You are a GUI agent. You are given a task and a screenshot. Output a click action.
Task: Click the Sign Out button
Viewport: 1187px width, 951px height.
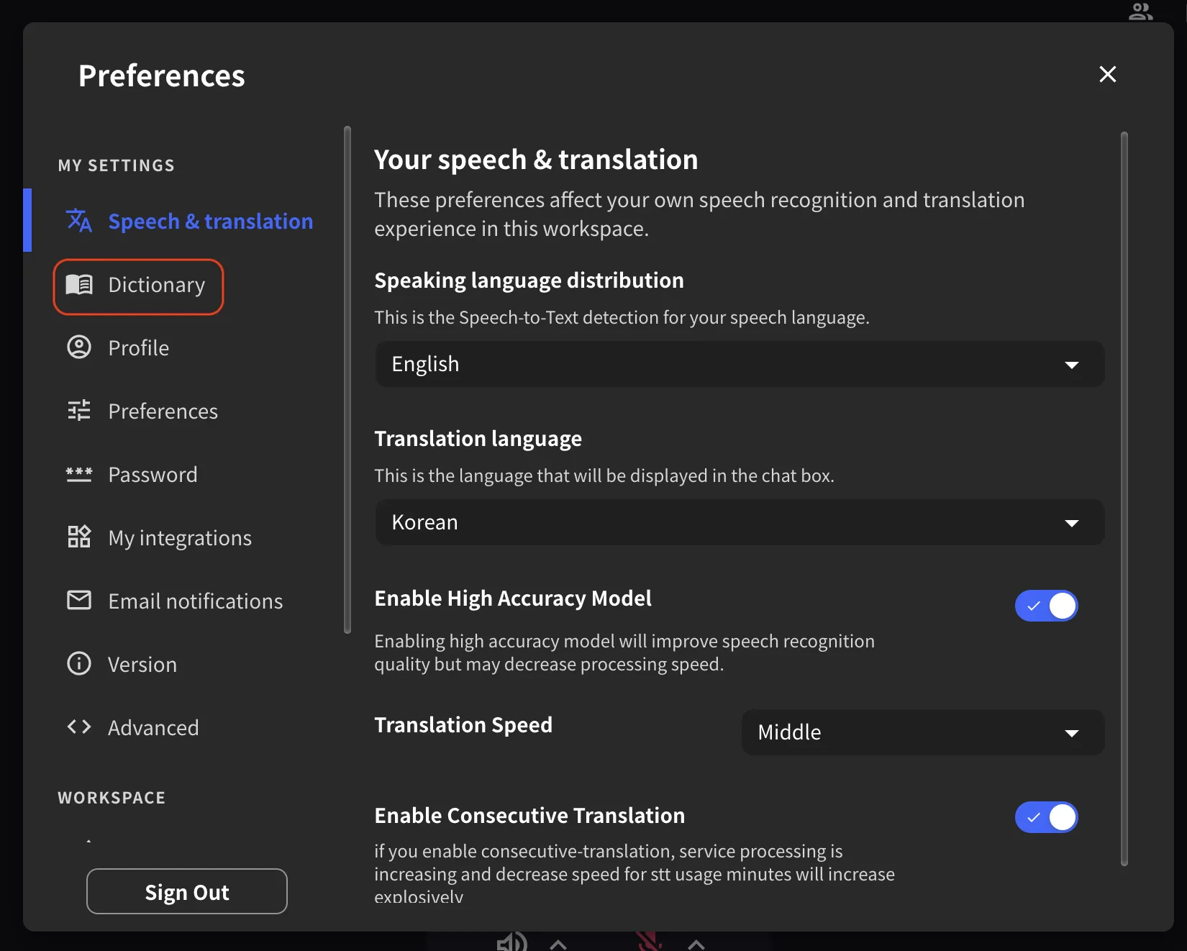(187, 891)
